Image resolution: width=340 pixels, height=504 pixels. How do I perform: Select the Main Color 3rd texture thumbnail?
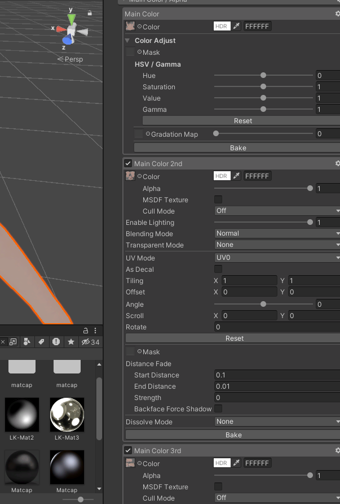pos(130,463)
